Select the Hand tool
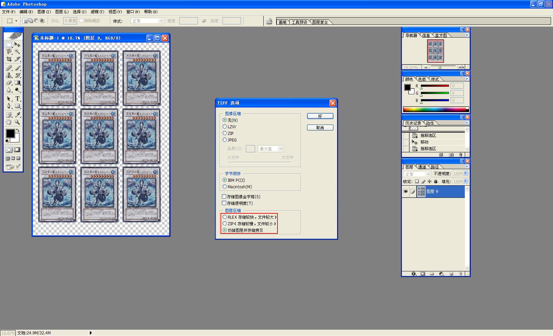 point(9,122)
